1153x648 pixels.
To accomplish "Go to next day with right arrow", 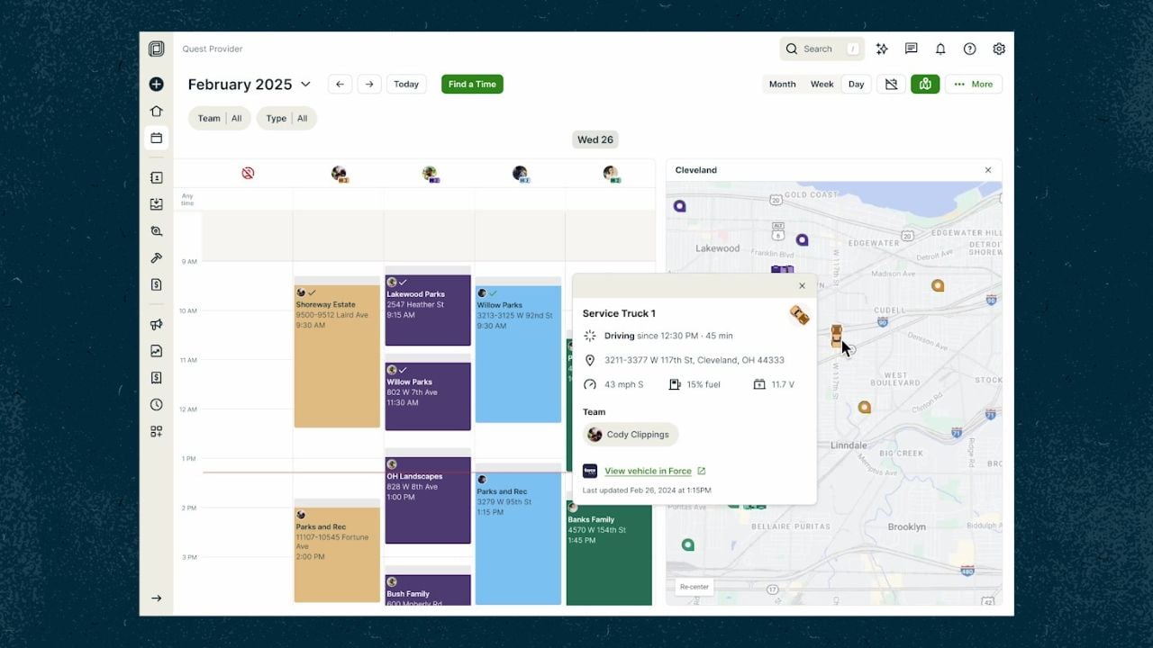I will click(369, 85).
